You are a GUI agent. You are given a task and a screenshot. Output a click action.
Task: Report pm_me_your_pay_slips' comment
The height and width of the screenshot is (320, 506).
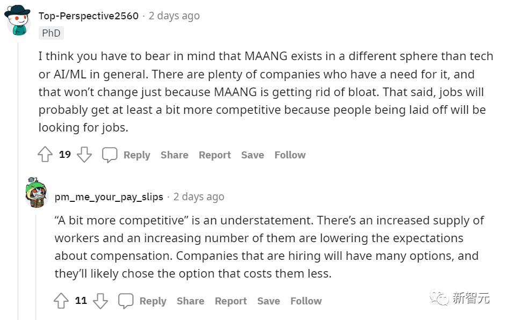click(230, 301)
